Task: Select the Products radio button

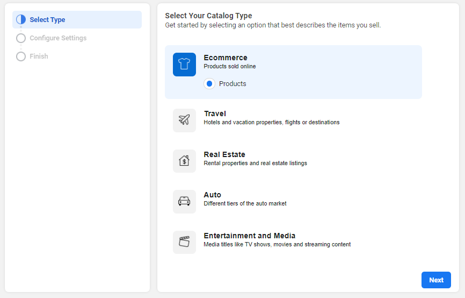Action: 209,84
